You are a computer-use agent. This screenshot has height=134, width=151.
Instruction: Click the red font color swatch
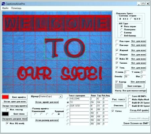tap(5, 97)
